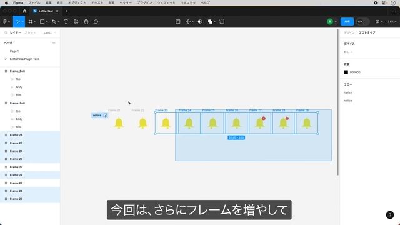Select the Pen tool
This screenshot has height=225, width=400.
click(x=54, y=22)
